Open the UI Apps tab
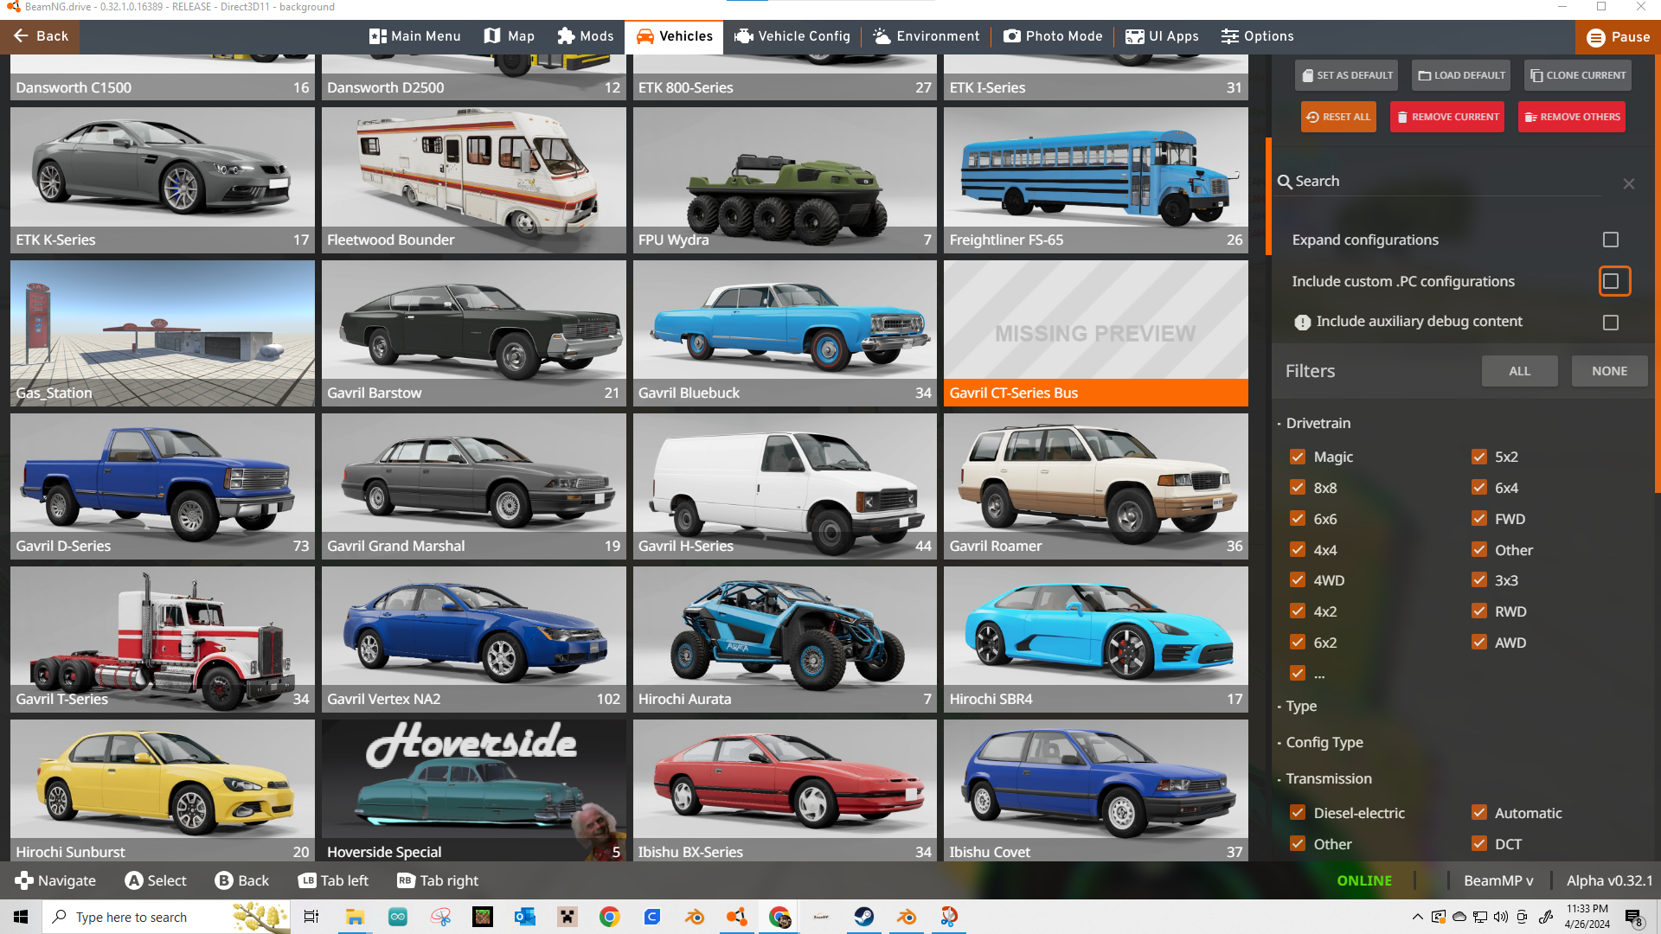 click(1162, 36)
